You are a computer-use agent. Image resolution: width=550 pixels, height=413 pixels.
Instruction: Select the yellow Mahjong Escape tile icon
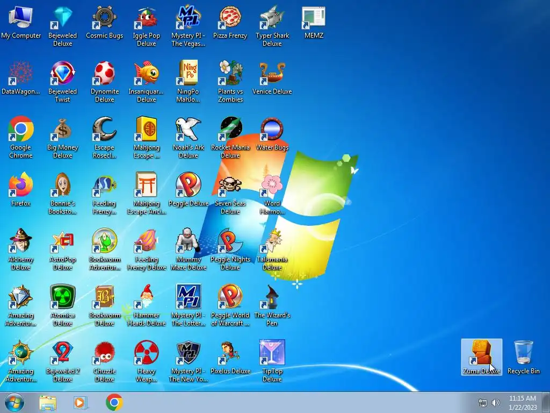tap(146, 129)
